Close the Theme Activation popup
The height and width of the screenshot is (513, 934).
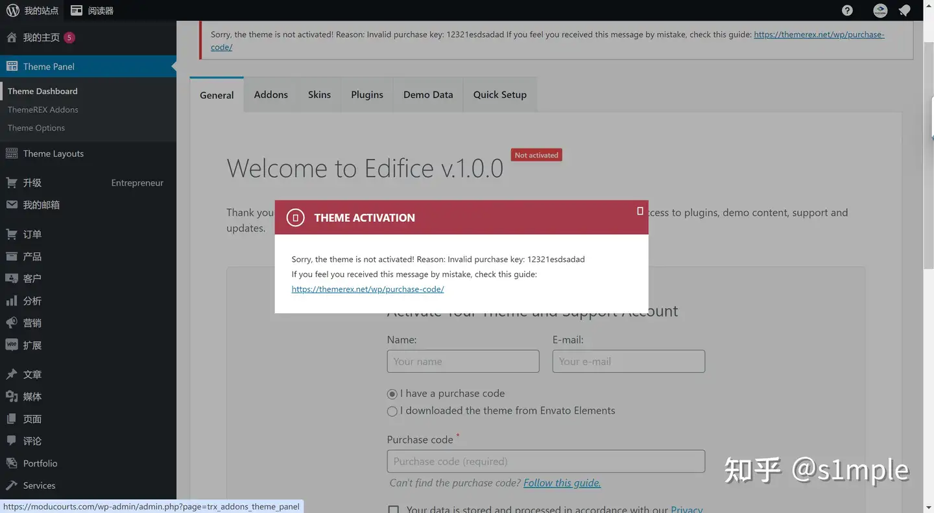(x=640, y=211)
